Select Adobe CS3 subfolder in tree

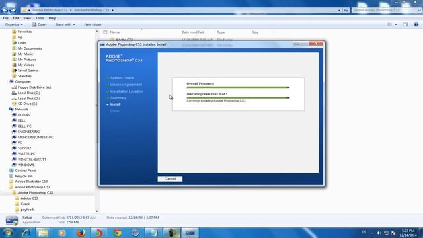tap(29, 198)
